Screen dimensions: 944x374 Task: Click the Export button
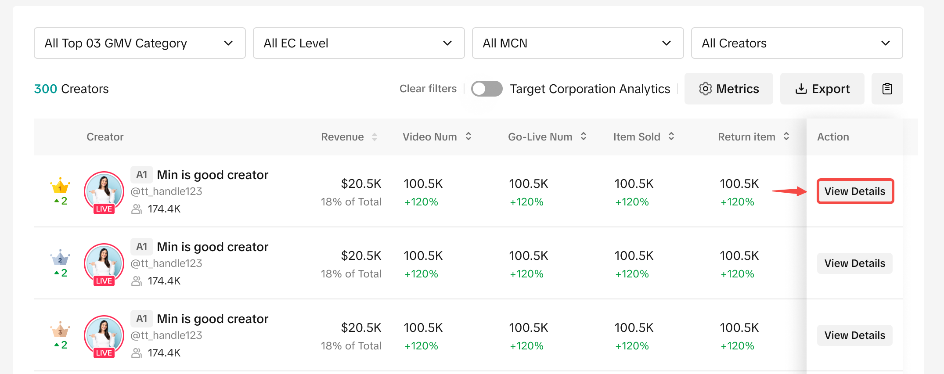822,89
